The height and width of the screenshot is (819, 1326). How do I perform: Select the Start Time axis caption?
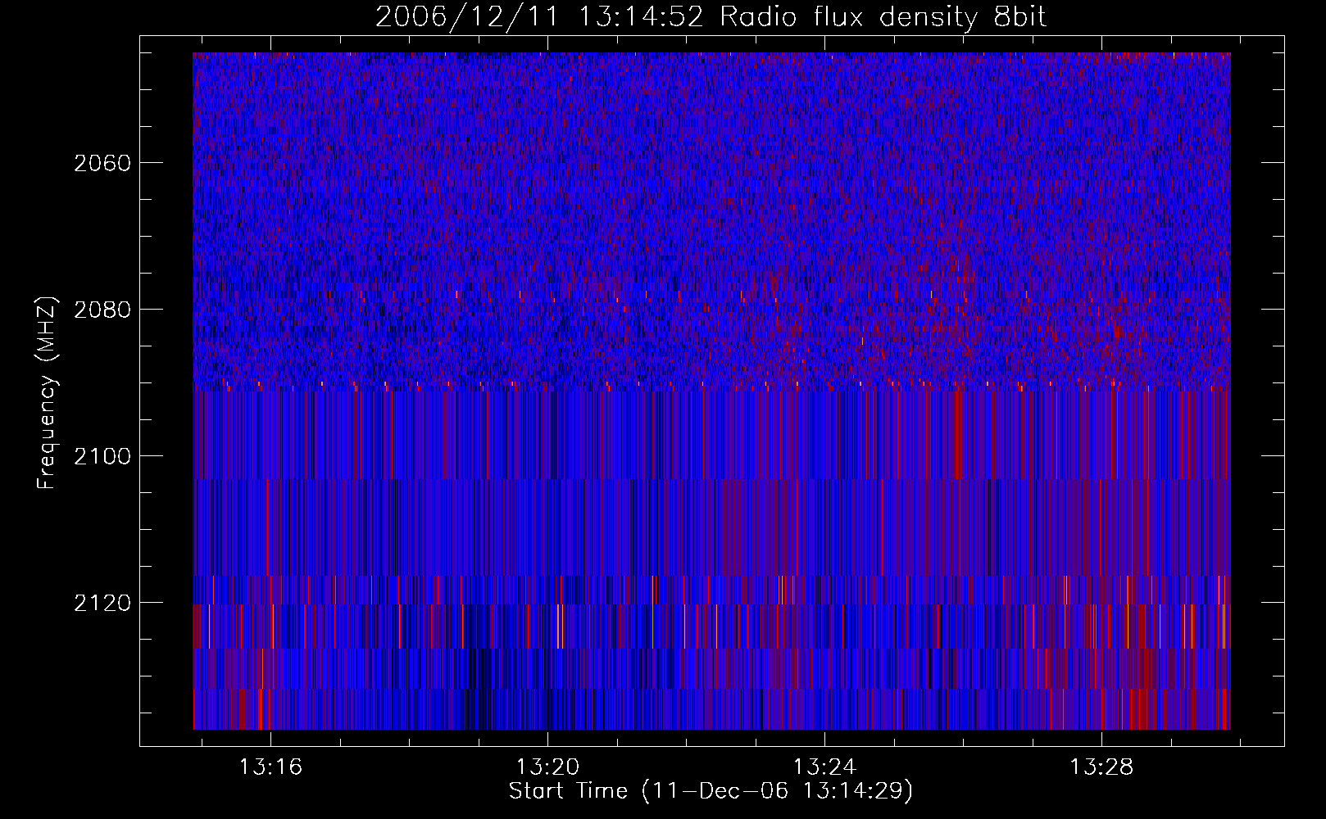click(x=711, y=791)
